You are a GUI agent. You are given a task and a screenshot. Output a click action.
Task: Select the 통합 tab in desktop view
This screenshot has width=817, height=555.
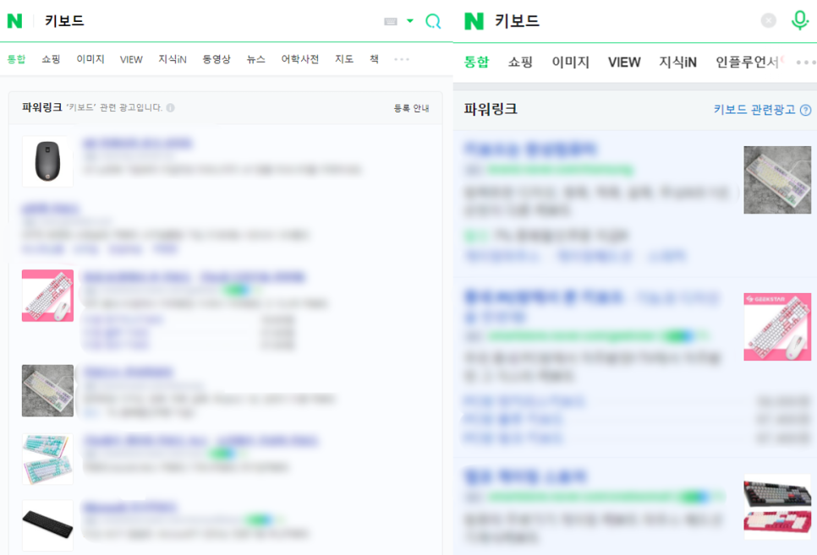pyautogui.click(x=16, y=59)
